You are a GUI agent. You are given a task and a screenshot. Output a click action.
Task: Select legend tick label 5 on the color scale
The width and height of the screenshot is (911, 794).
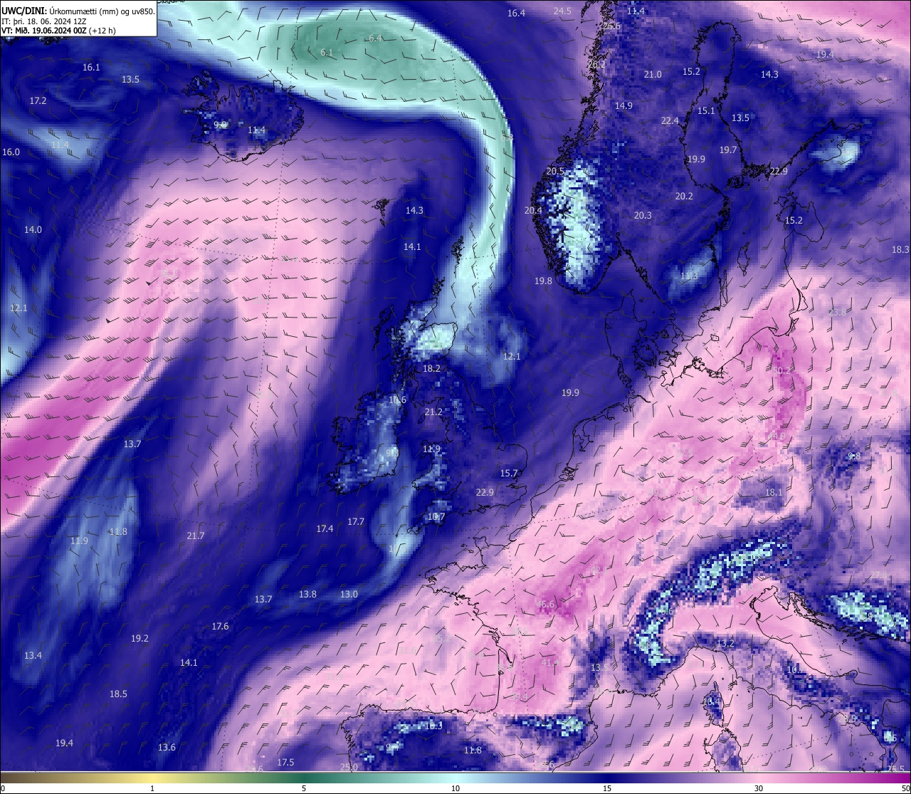[304, 788]
